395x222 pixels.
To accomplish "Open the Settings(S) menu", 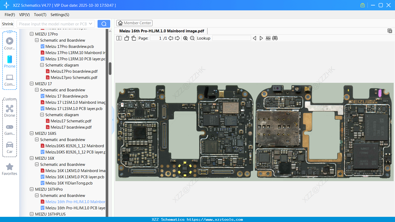I will pos(60,15).
